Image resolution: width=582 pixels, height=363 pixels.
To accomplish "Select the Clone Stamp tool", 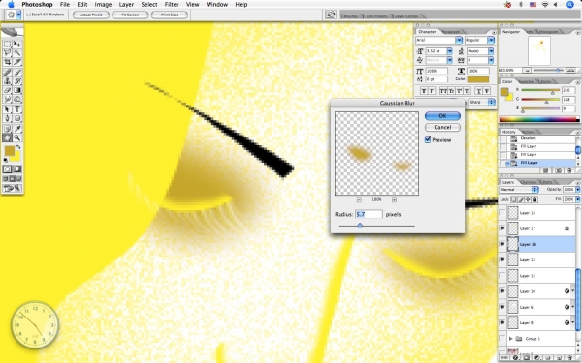I will [x=7, y=81].
